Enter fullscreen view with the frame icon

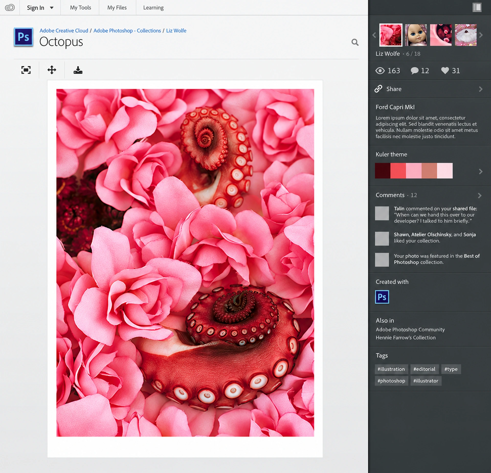[x=26, y=70]
